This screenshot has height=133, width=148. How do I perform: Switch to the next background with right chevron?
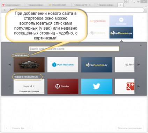pyautogui.click(x=30, y=128)
